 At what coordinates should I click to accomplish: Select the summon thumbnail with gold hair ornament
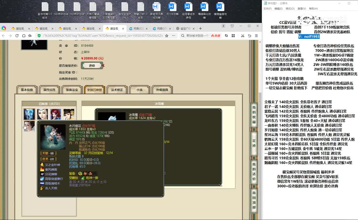click(x=69, y=114)
